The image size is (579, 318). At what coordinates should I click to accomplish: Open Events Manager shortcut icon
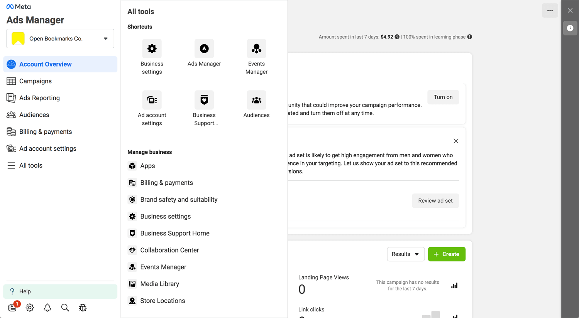(256, 49)
